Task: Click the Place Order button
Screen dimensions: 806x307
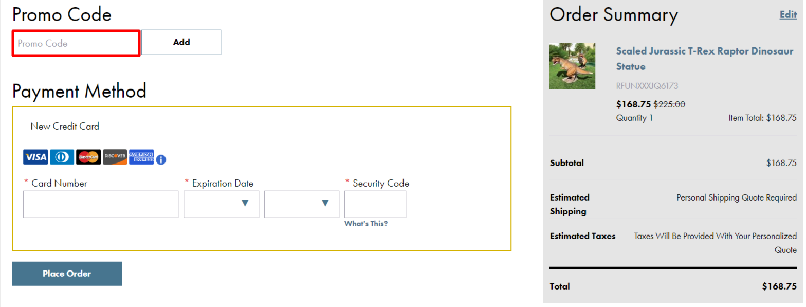Action: pos(67,274)
